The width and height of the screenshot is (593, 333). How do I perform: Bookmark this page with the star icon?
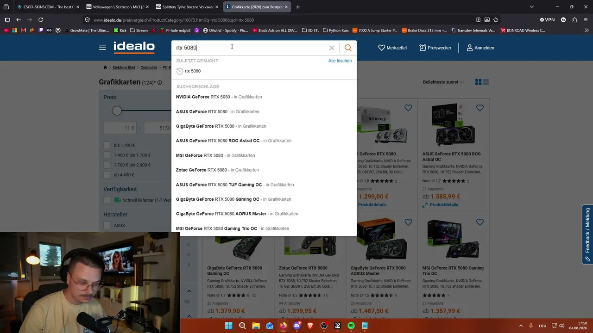(x=496, y=20)
